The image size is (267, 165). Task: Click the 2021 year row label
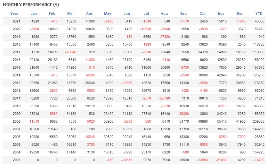(x=17, y=21)
